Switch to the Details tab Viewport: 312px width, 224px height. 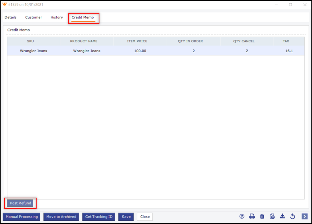(10, 18)
